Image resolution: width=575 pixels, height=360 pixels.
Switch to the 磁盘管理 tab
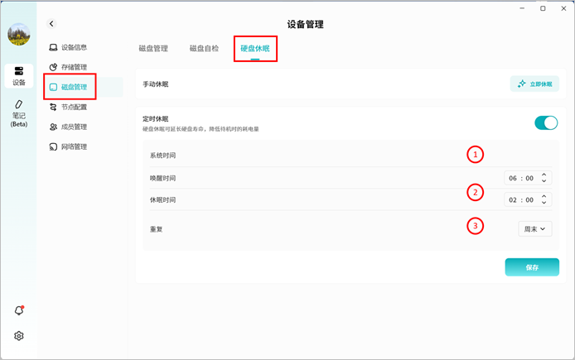click(153, 49)
